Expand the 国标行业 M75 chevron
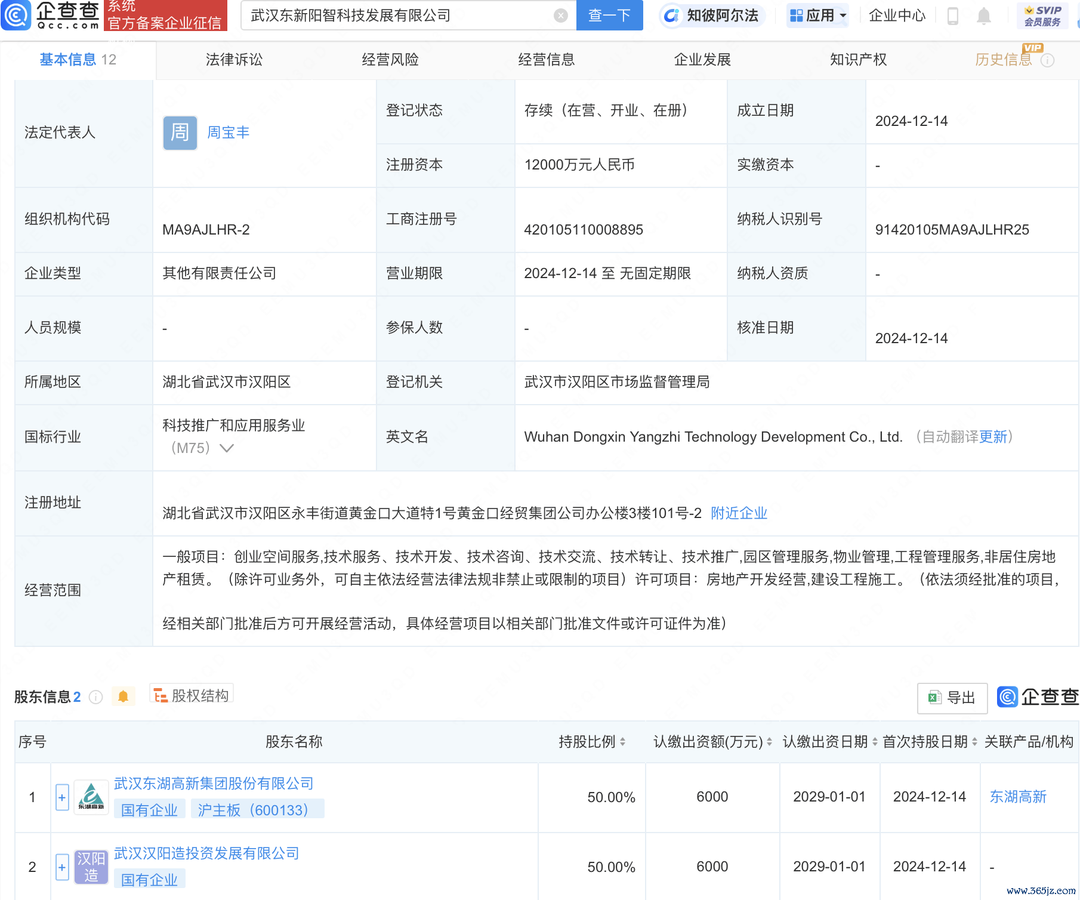 point(227,448)
